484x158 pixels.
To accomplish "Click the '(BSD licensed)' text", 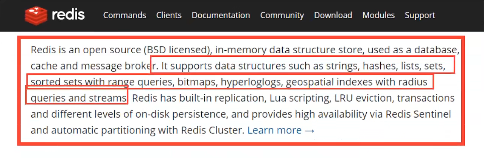I will (177, 50).
